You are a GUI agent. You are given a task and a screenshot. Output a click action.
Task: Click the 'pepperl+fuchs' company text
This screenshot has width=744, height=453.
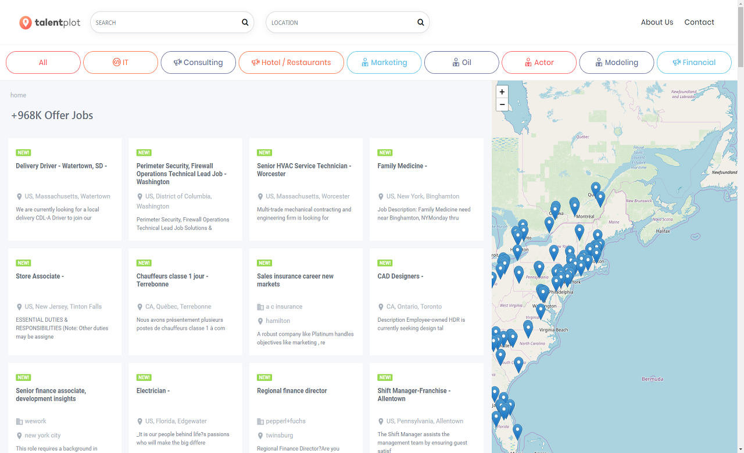point(285,422)
